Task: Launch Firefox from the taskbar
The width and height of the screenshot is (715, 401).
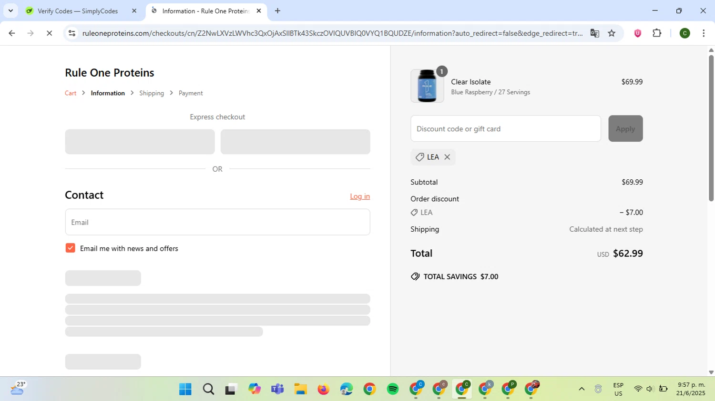Action: click(x=324, y=389)
